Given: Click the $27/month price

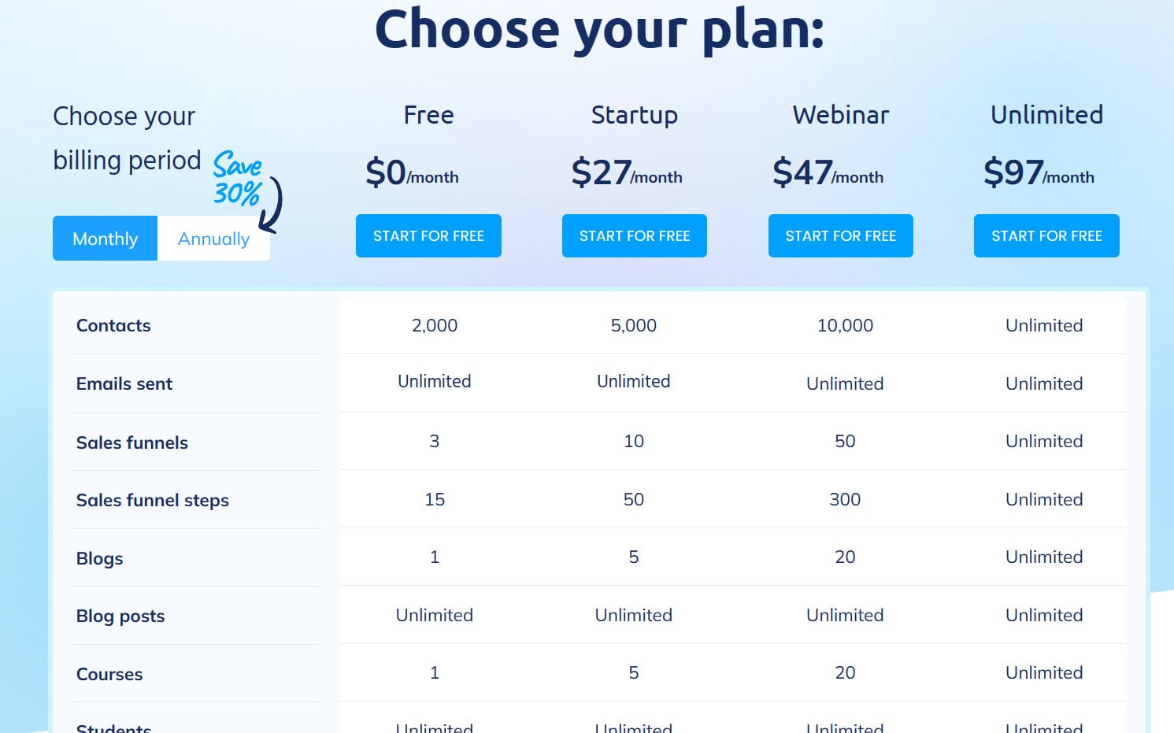Looking at the screenshot, I should (626, 172).
